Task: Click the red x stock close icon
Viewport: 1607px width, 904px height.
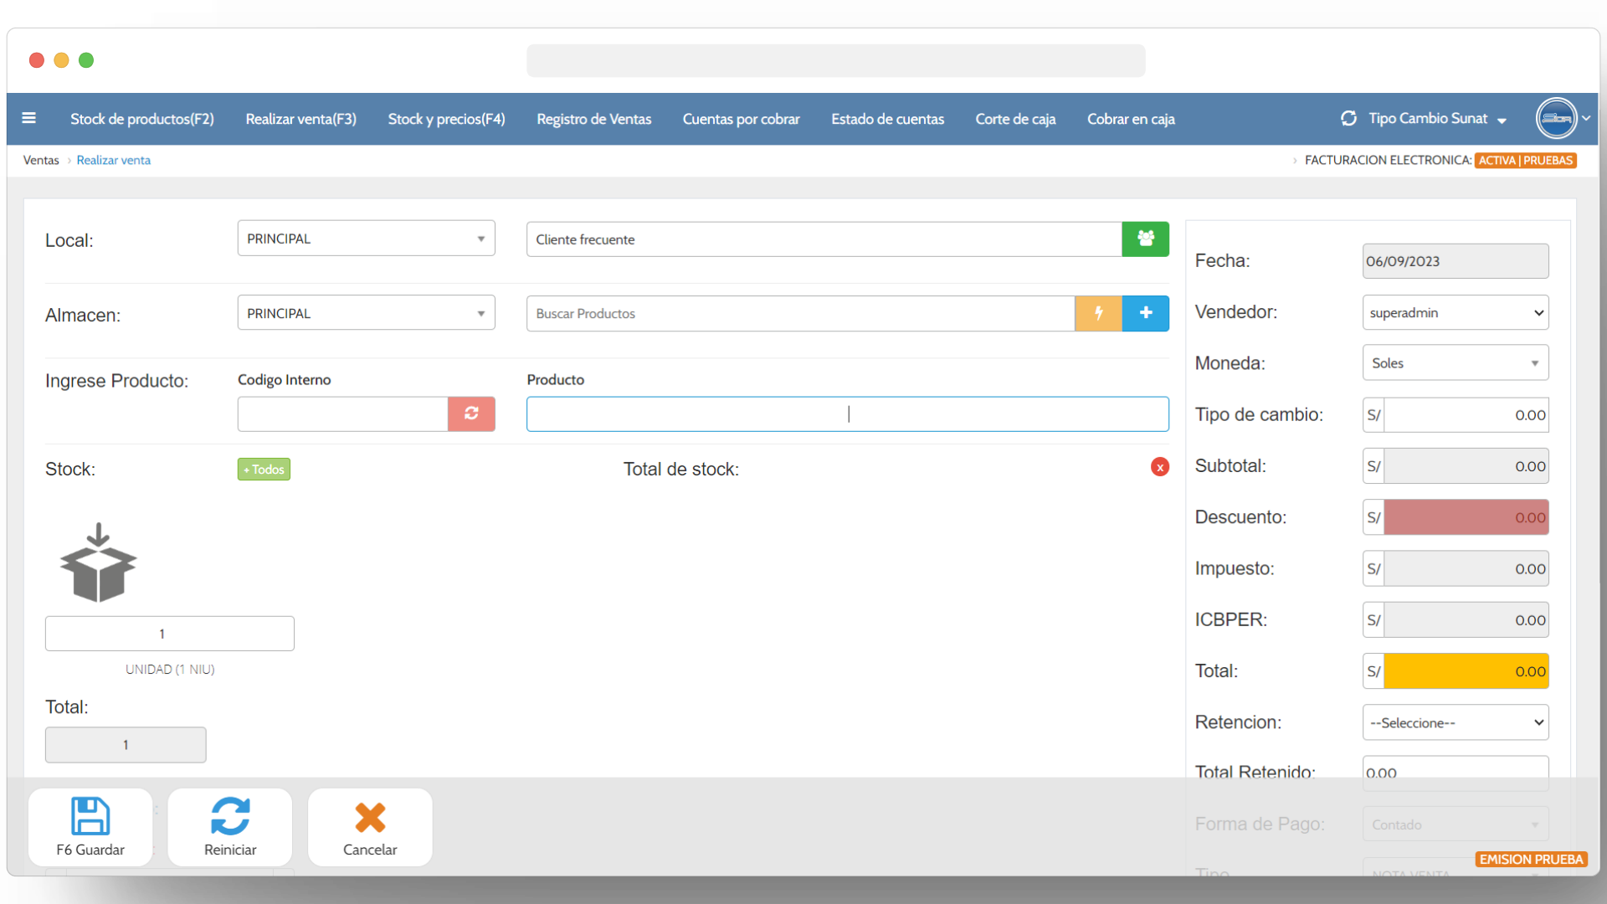Action: (1159, 467)
